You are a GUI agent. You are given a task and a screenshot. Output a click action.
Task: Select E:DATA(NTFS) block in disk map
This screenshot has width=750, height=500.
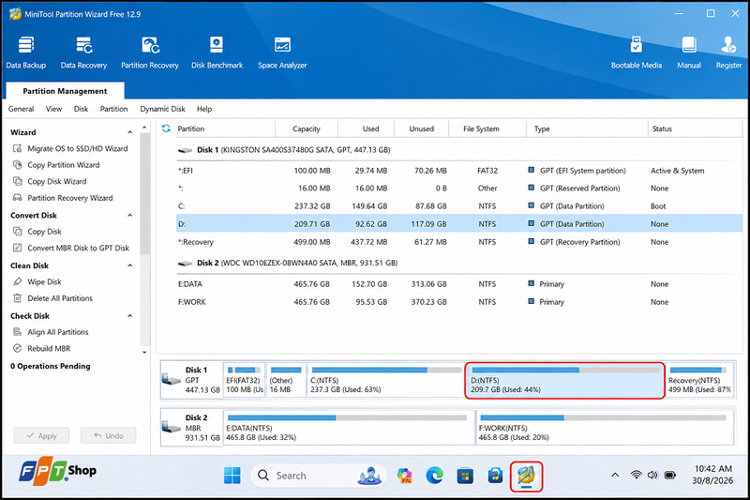click(349, 427)
